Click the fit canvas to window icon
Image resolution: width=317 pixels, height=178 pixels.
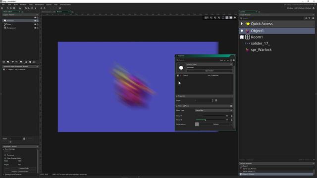point(223,18)
